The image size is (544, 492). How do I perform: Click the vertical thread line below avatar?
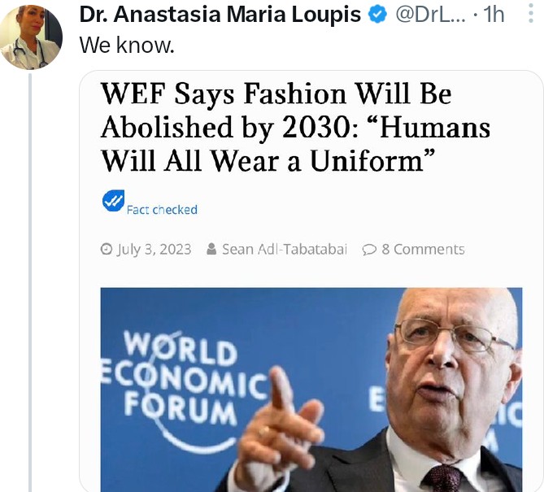(x=30, y=283)
